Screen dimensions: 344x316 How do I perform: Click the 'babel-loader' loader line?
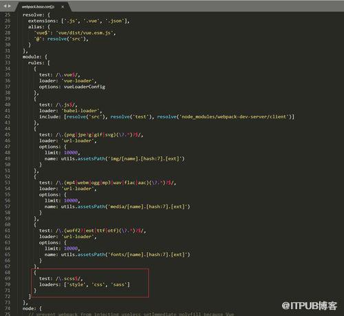coord(70,111)
